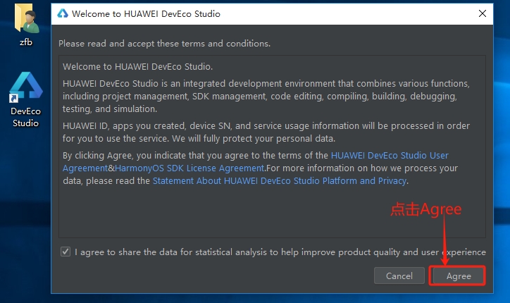Select the "DevEco Studio" shortcut name label
This screenshot has width=510, height=303.
[x=25, y=117]
